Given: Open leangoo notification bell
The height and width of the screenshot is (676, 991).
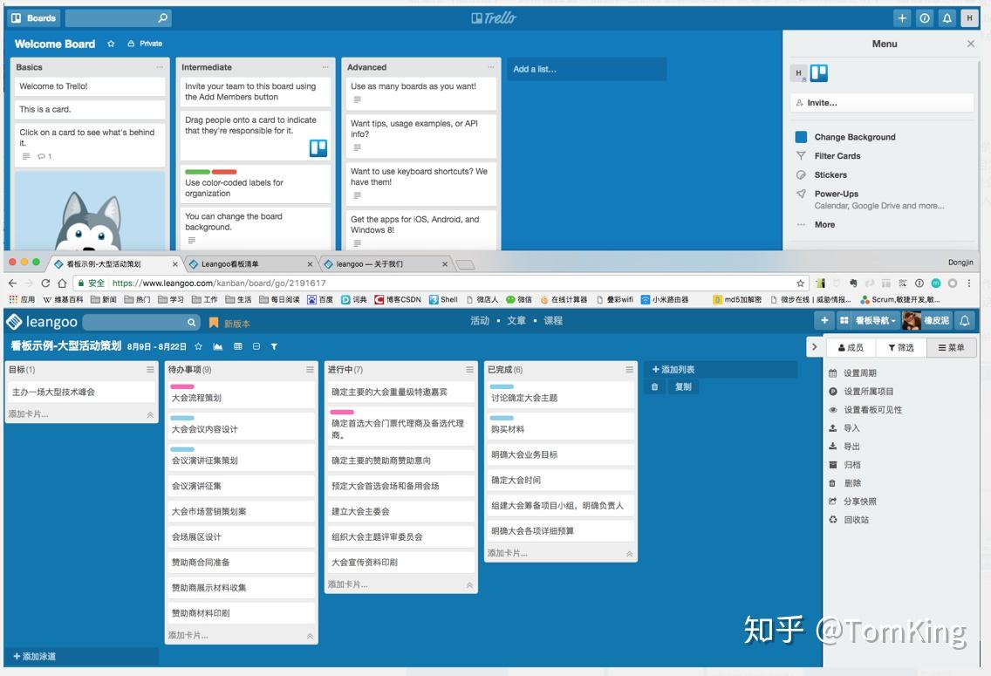Looking at the screenshot, I should point(965,320).
